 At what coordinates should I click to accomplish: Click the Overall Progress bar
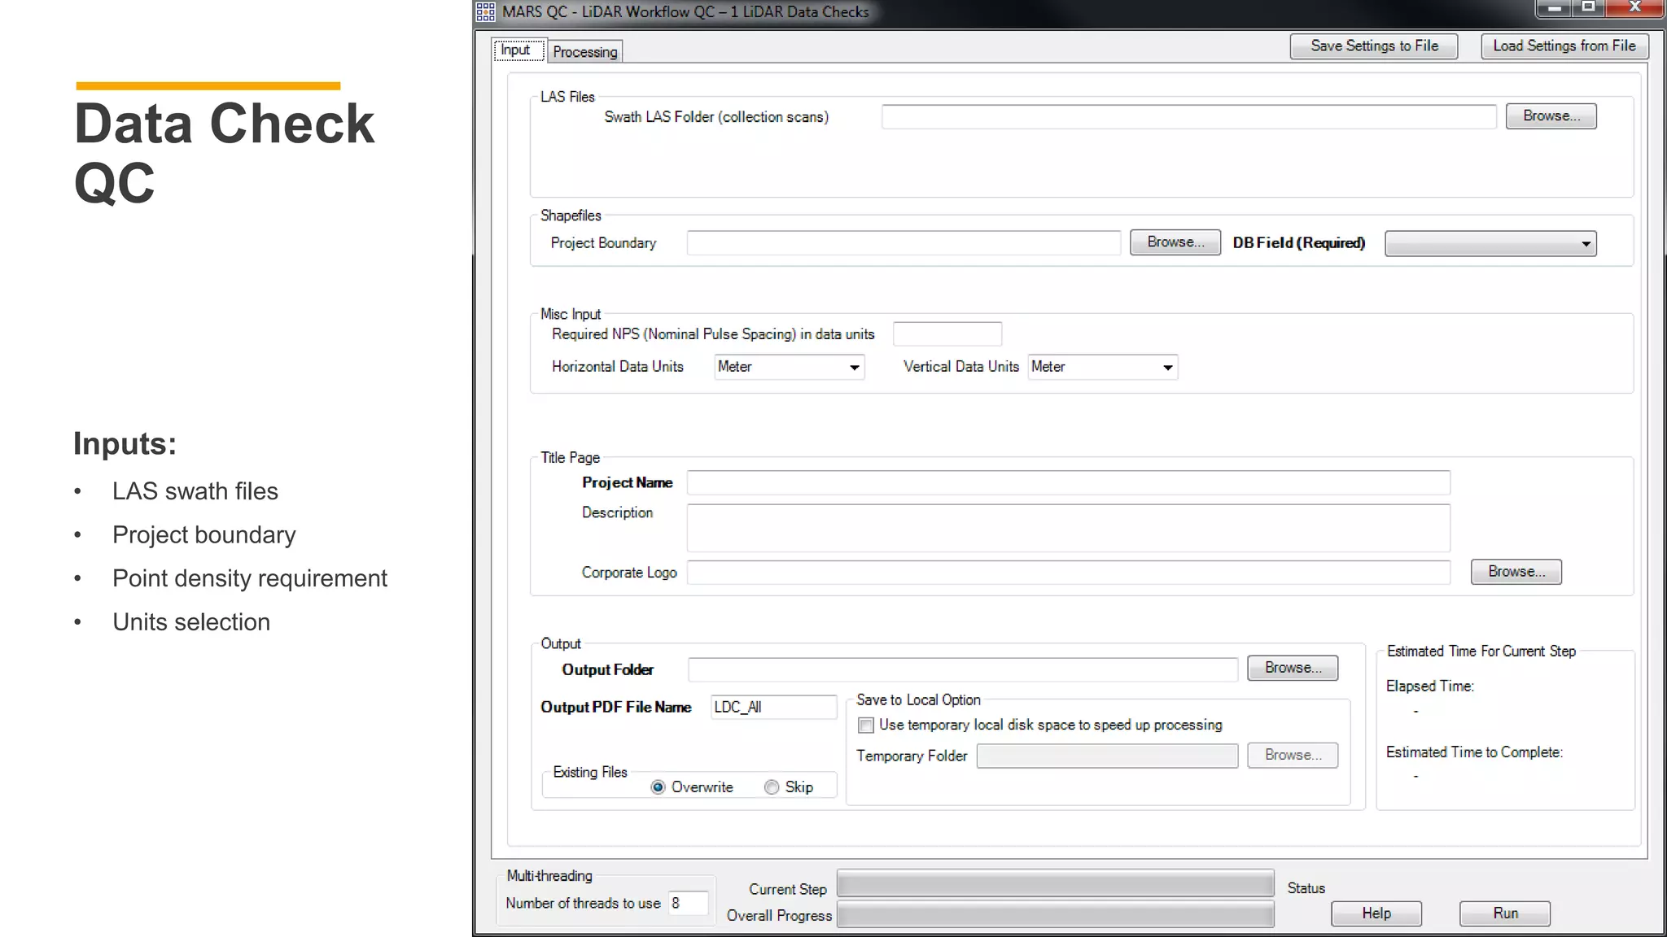[1055, 916]
